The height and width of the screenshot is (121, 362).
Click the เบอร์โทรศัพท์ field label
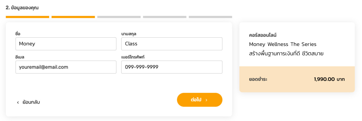click(x=134, y=57)
